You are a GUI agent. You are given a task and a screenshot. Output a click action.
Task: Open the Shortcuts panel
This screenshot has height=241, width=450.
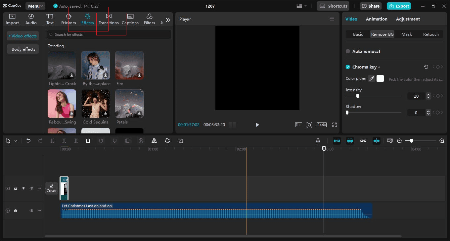[x=333, y=6]
